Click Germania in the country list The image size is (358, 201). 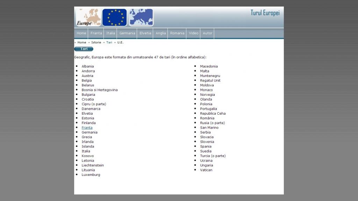[89, 132]
